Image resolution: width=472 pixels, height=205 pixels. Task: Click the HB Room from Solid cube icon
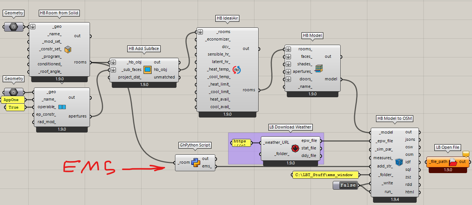pyautogui.click(x=68, y=49)
